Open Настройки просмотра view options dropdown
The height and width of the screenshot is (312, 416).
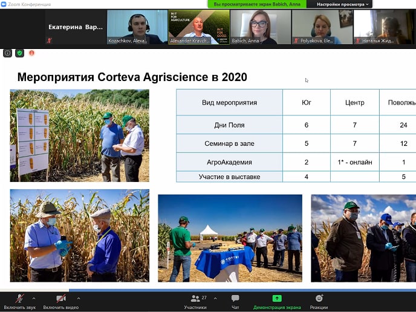[x=342, y=4]
